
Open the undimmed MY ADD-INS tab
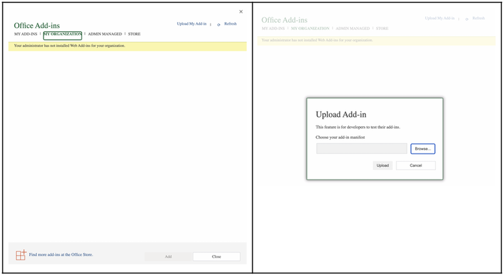[x=26, y=34]
